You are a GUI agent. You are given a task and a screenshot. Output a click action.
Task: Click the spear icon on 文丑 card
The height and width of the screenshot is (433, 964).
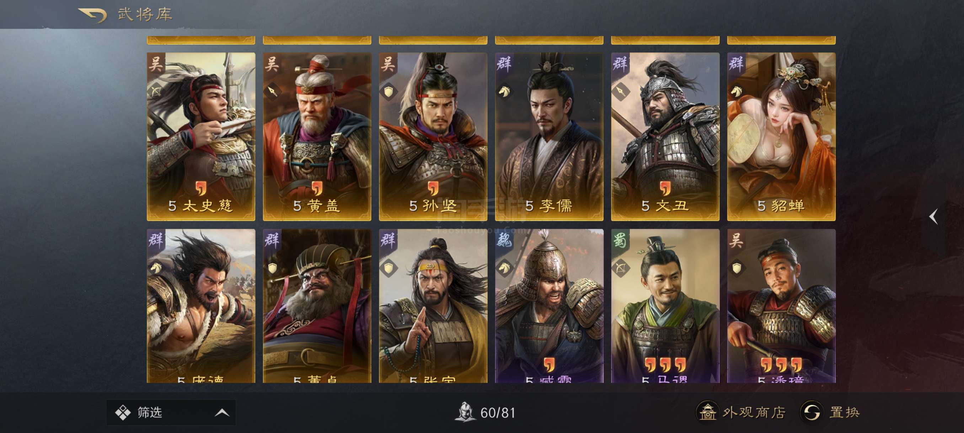point(621,91)
